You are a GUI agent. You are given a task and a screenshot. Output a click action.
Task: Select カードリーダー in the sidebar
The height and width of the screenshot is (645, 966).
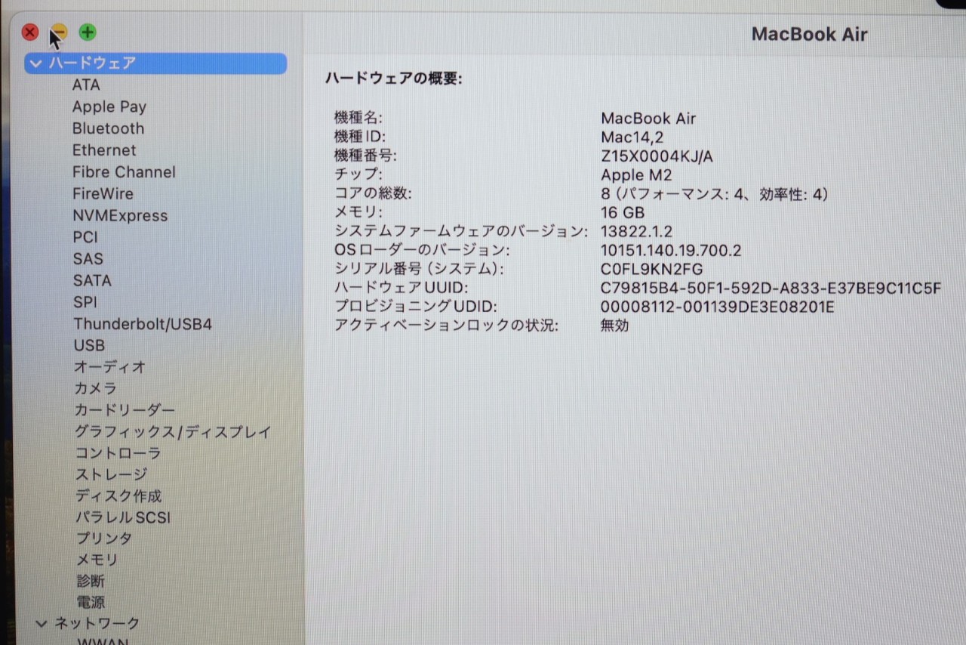[125, 410]
